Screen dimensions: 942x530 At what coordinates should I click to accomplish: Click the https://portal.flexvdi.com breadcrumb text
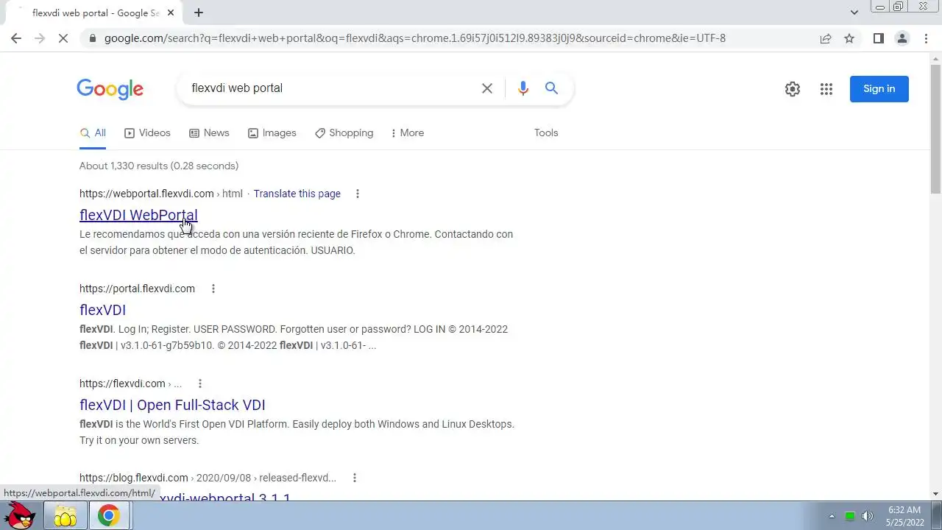[x=137, y=289]
